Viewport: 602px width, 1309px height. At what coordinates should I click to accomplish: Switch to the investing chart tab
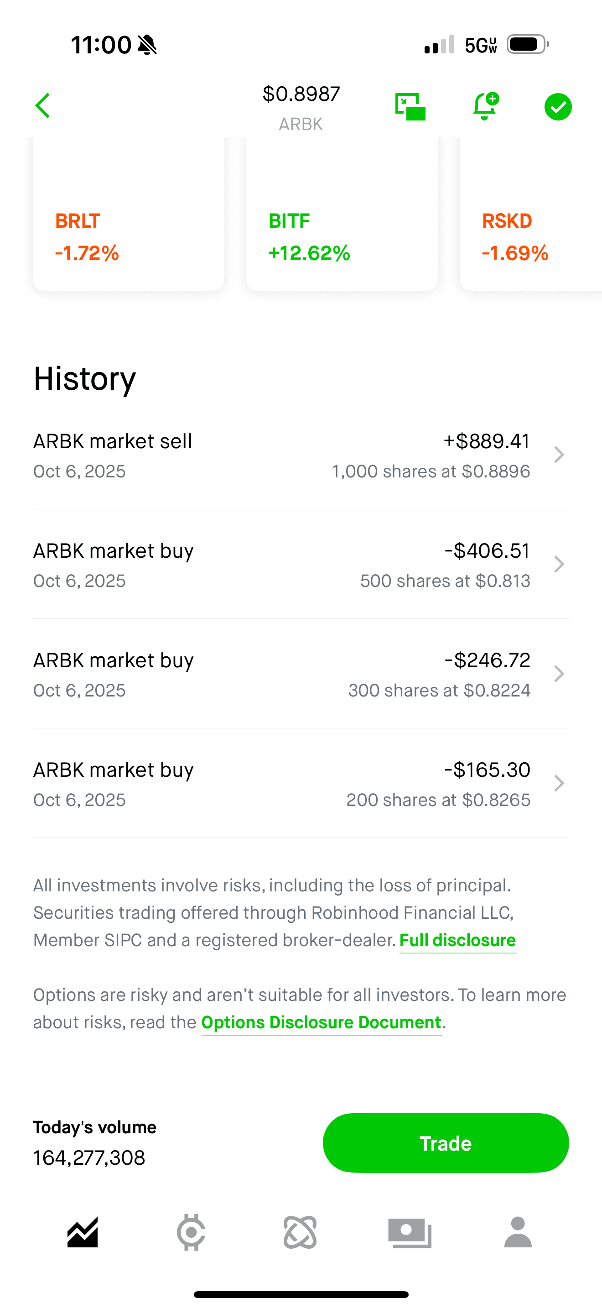(x=83, y=1232)
